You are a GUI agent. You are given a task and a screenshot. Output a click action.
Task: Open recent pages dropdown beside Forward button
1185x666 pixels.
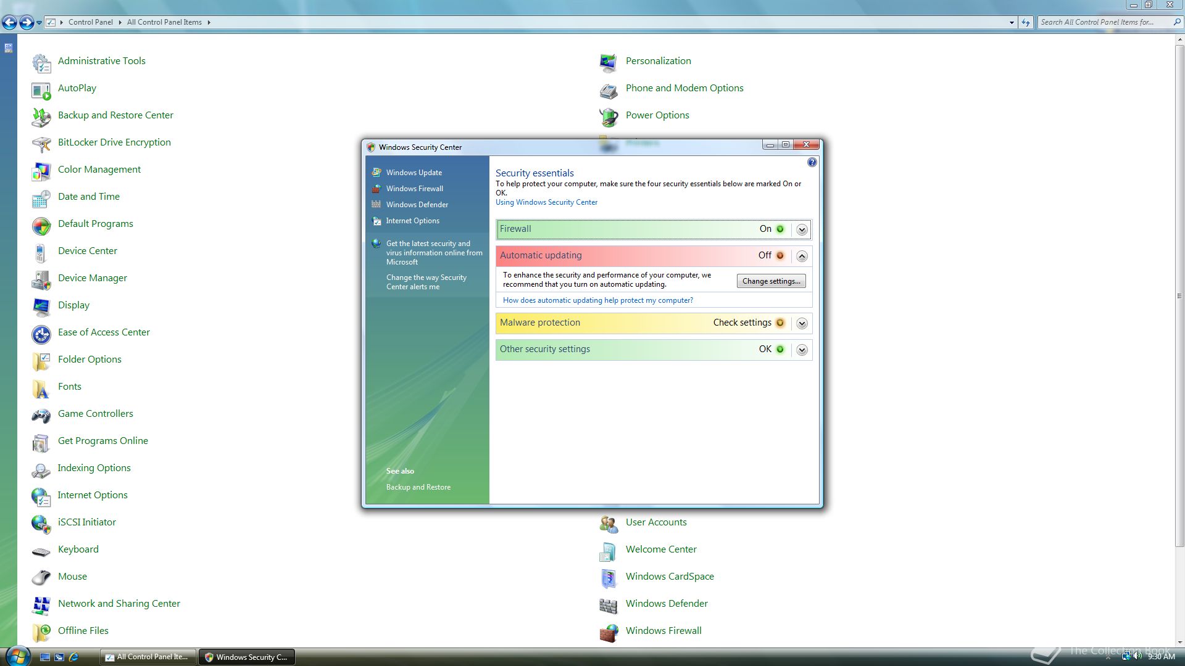coord(39,23)
